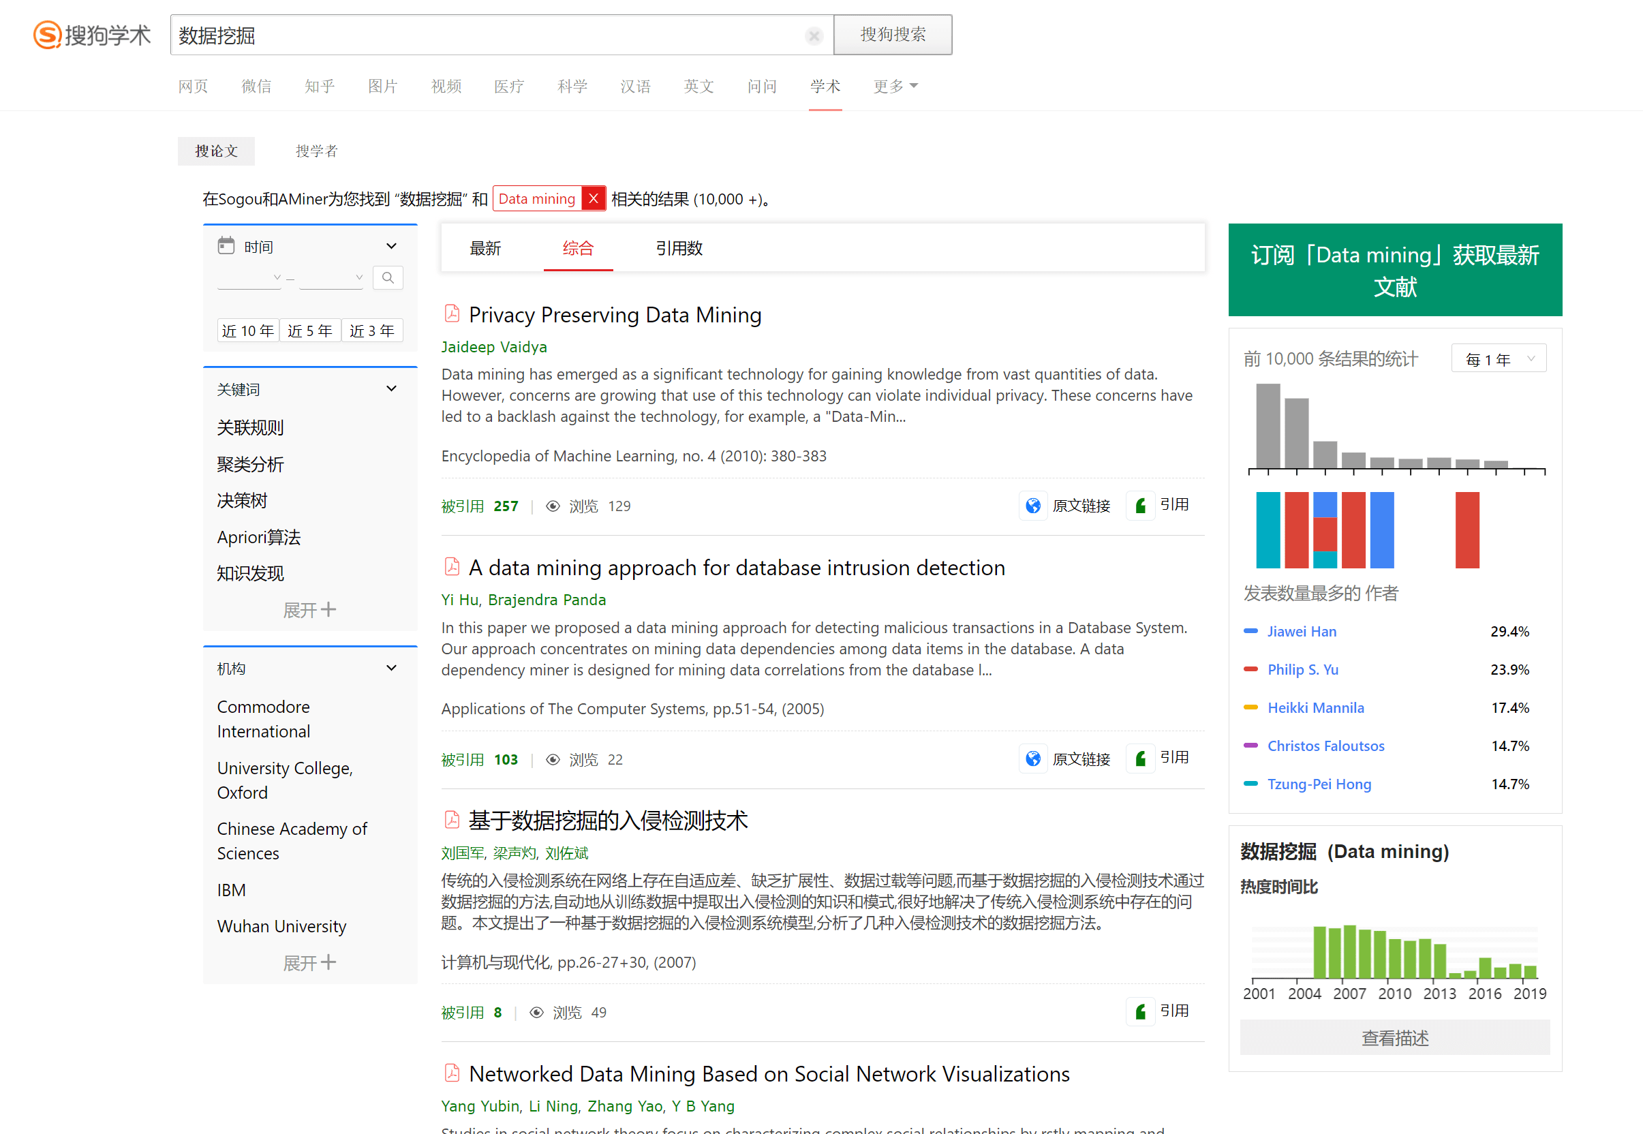Open the Networked Data Mining paper title
Screen dimensions: 1643x1134
pyautogui.click(x=769, y=1073)
